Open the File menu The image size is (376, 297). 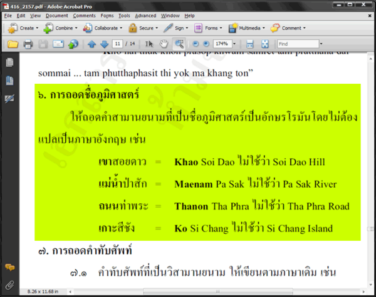click(8, 16)
